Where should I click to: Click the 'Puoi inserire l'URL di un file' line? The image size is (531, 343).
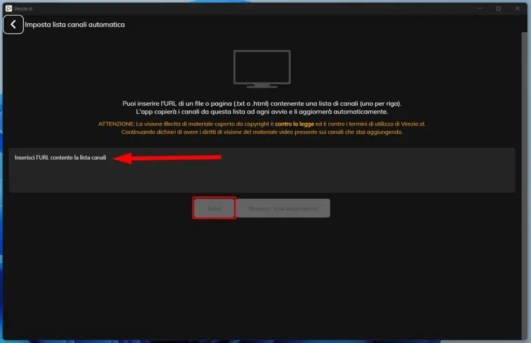point(262,104)
